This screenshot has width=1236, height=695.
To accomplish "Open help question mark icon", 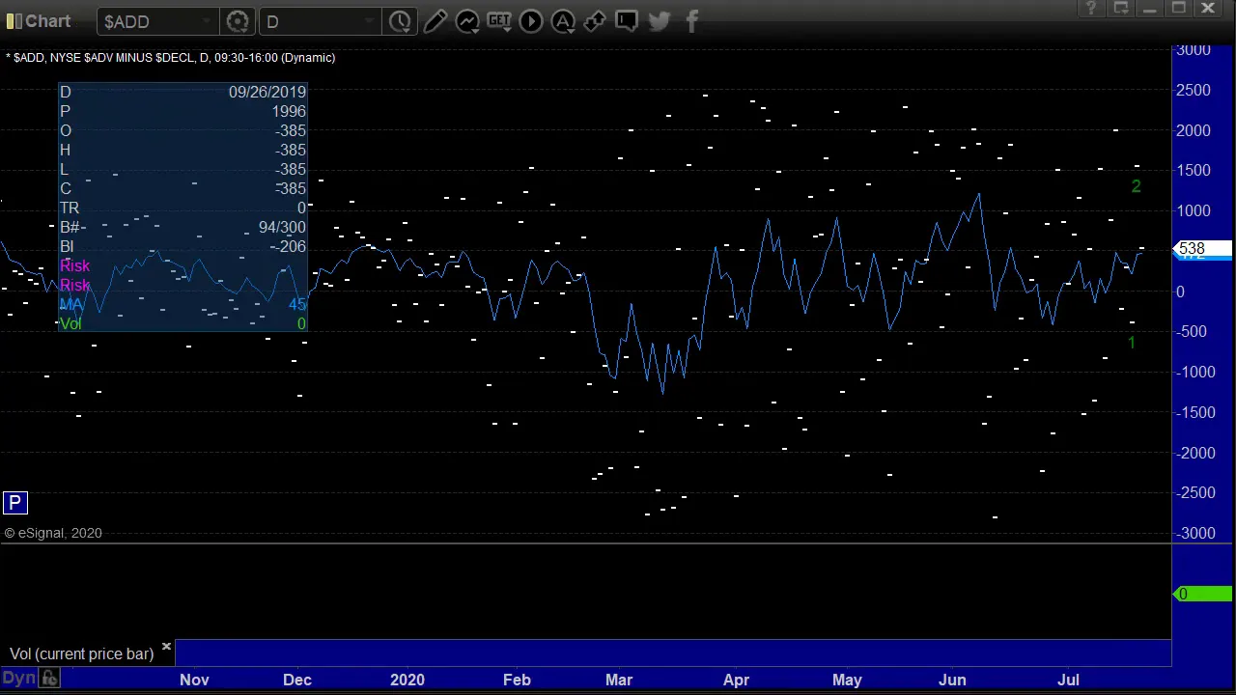I will point(1091,9).
